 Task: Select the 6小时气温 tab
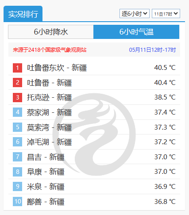[x=136, y=32]
